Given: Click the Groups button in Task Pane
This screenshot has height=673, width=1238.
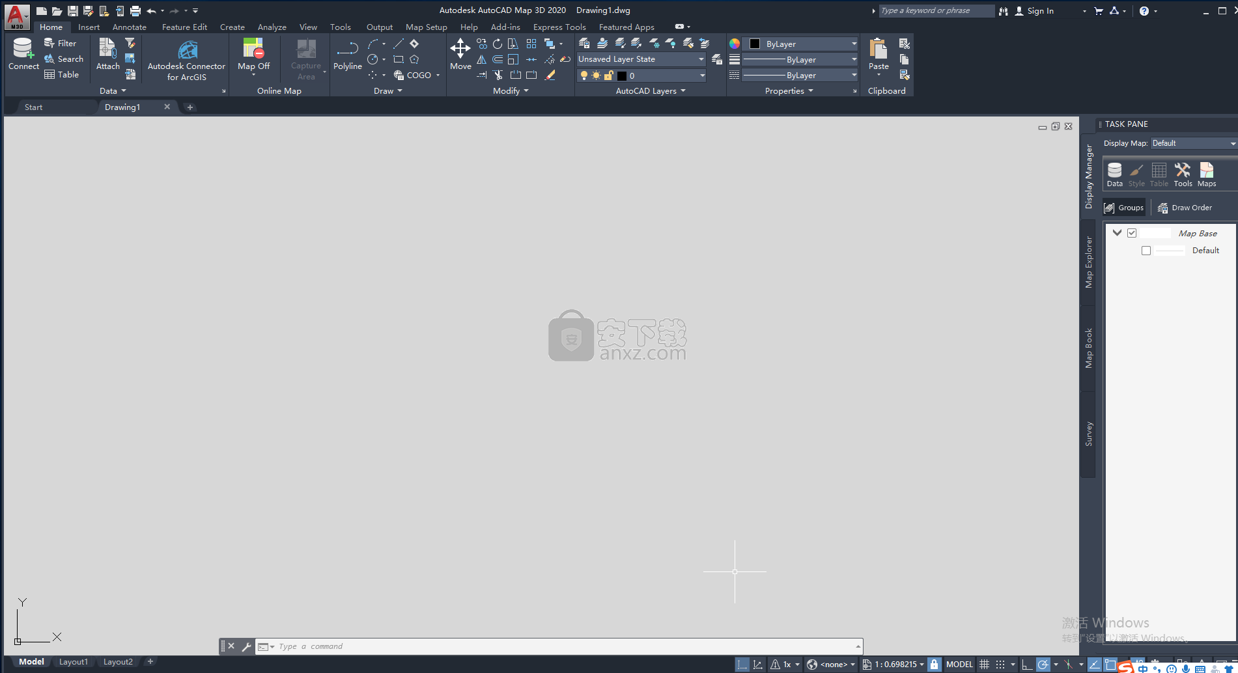Looking at the screenshot, I should tap(1124, 208).
